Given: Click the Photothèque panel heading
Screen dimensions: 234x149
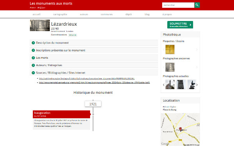Looking at the screenshot, I should 172,35.
